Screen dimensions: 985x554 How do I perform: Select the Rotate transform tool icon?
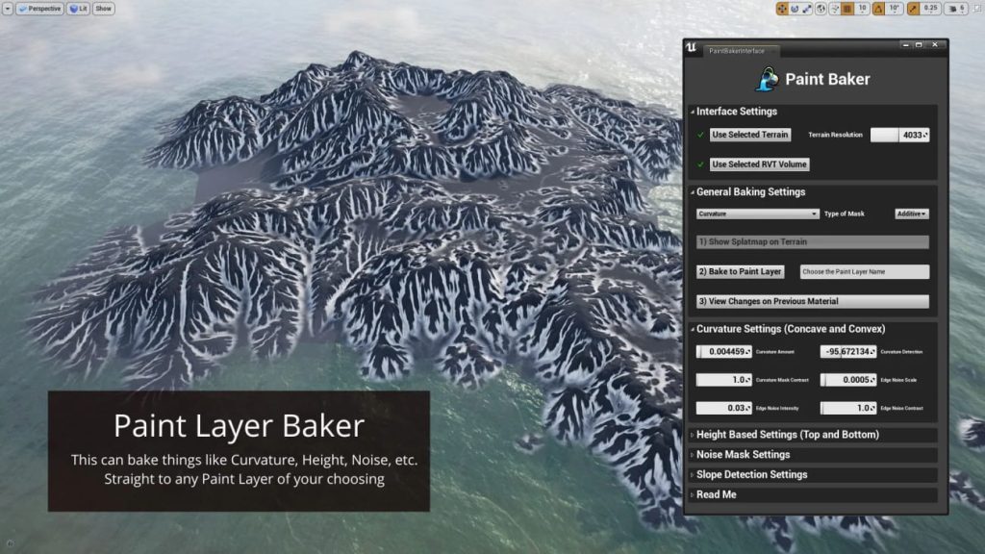[x=795, y=8]
